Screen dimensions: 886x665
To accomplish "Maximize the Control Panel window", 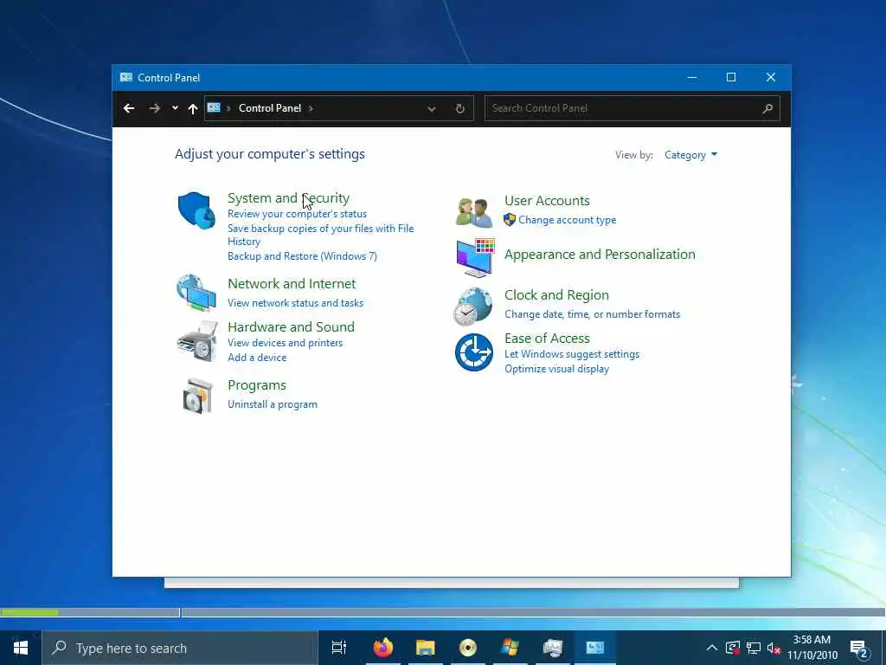I will coord(730,77).
